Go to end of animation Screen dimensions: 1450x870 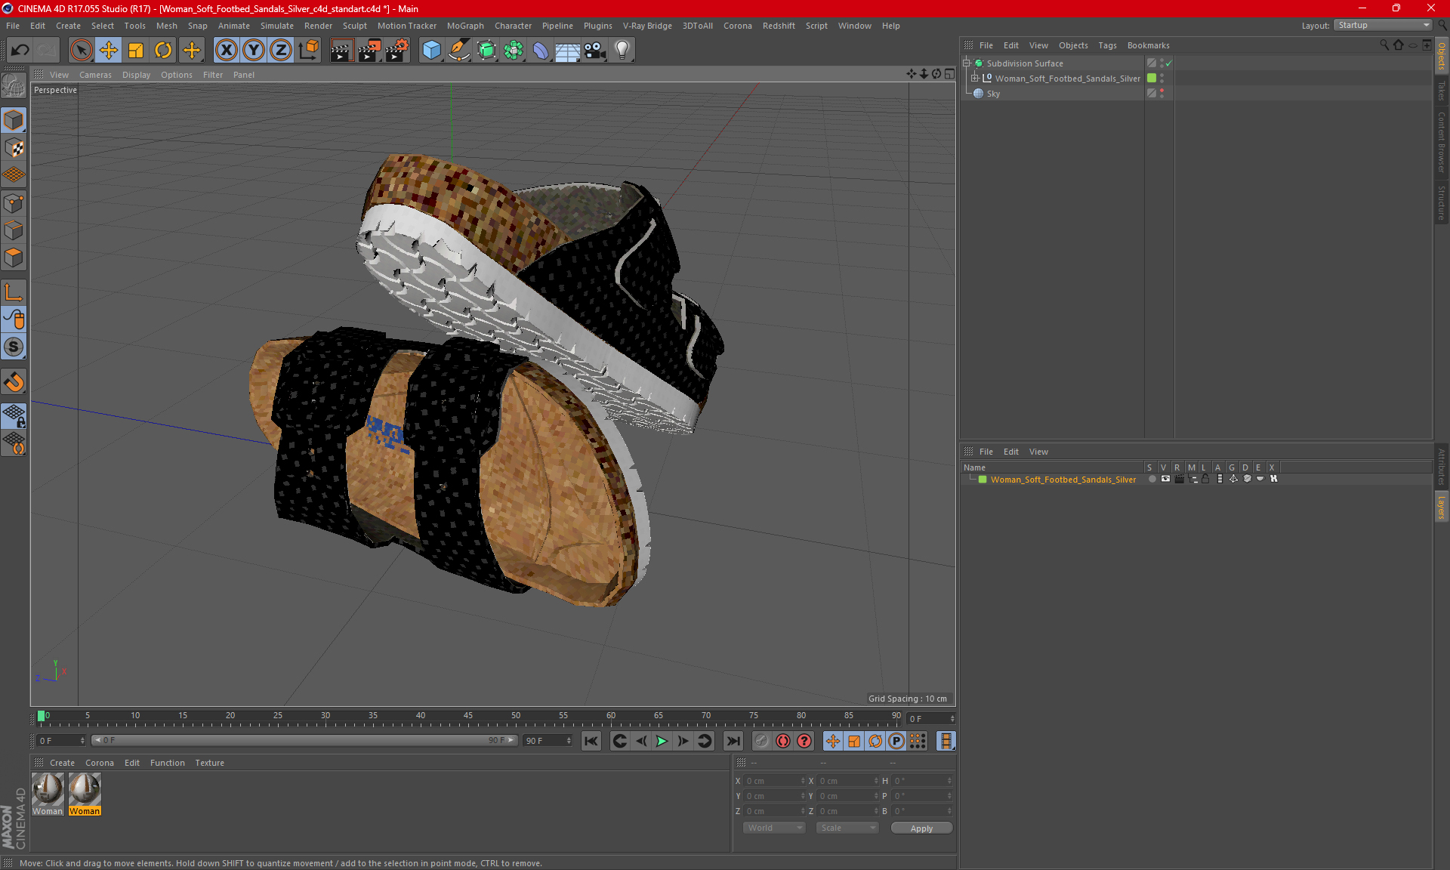(x=733, y=741)
